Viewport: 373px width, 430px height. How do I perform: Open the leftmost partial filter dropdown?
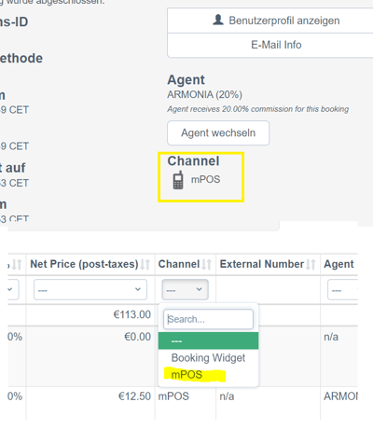13,289
